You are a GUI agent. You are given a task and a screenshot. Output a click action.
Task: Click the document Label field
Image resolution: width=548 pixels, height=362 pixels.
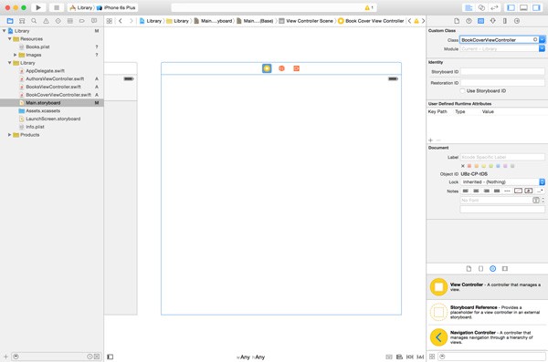pyautogui.click(x=502, y=157)
